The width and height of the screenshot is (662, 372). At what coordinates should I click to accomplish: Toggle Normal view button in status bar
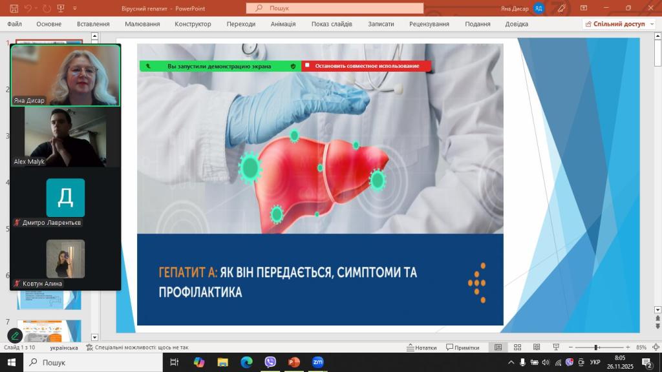(498, 347)
